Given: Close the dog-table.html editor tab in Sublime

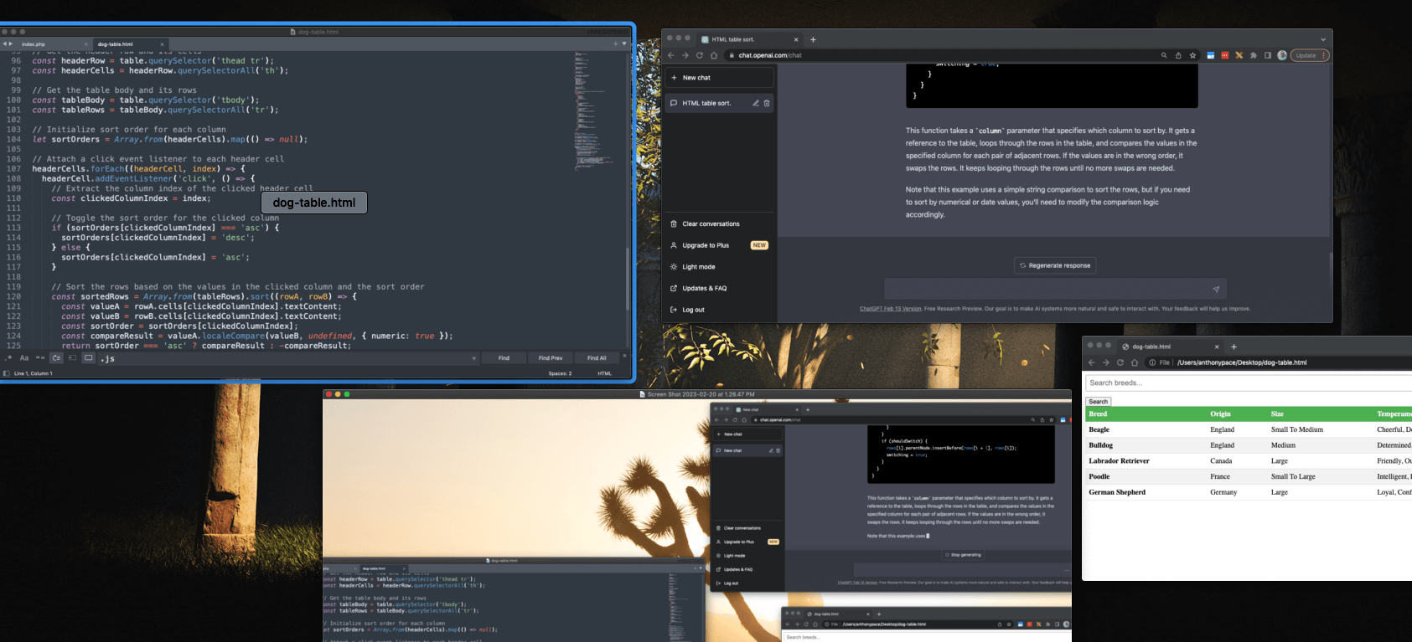Looking at the screenshot, I should coord(162,44).
